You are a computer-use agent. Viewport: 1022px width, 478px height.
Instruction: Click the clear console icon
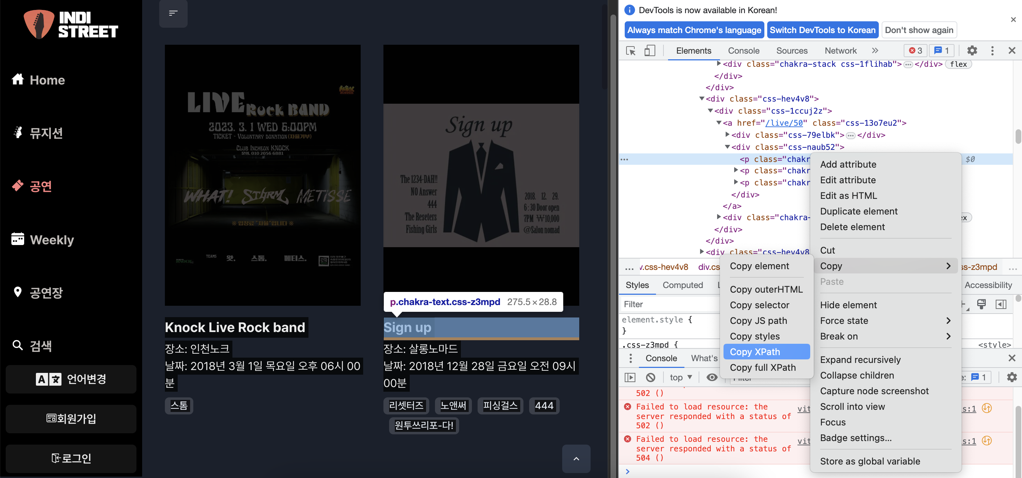[x=651, y=377]
